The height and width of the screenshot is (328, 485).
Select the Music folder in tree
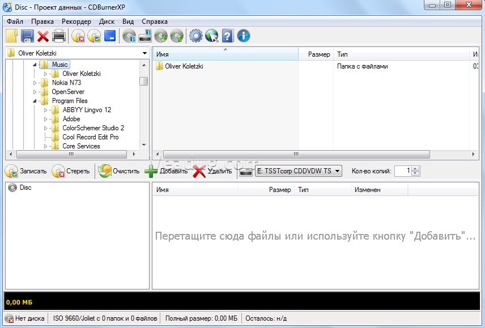pos(59,65)
